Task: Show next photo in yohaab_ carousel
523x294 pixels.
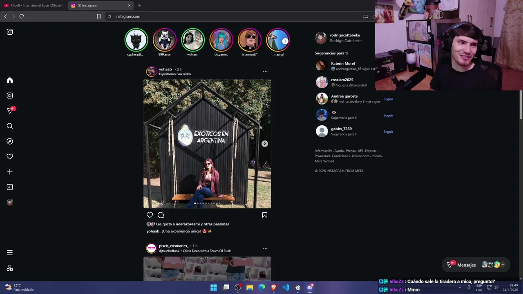Action: pyautogui.click(x=265, y=144)
